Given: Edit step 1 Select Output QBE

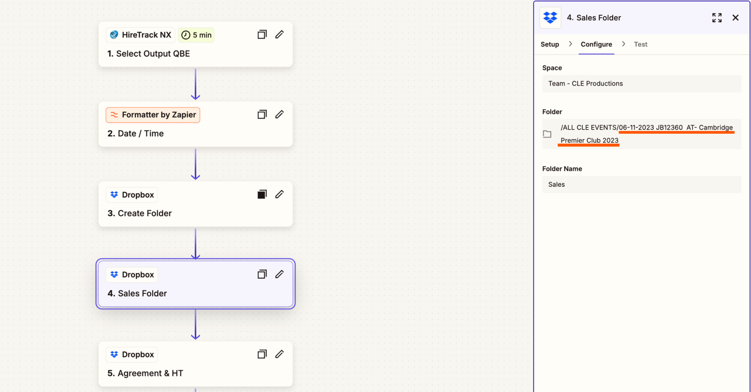Looking at the screenshot, I should 279,34.
